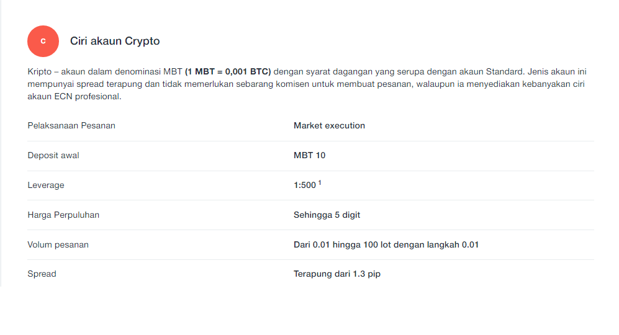Click the red Crypto account circle icon
619x335 pixels.
pos(43,41)
